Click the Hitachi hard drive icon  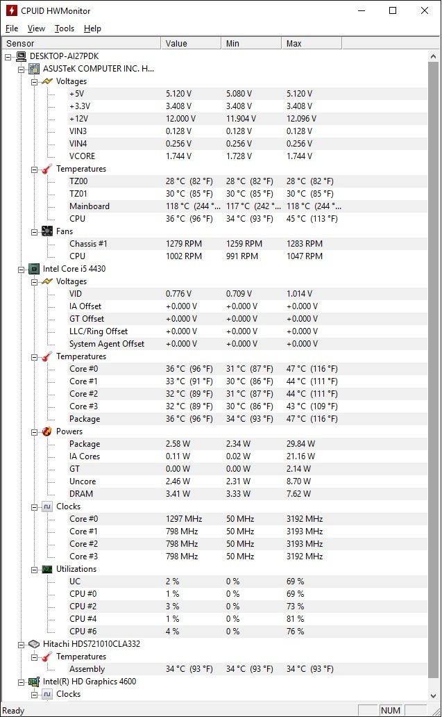pyautogui.click(x=34, y=644)
